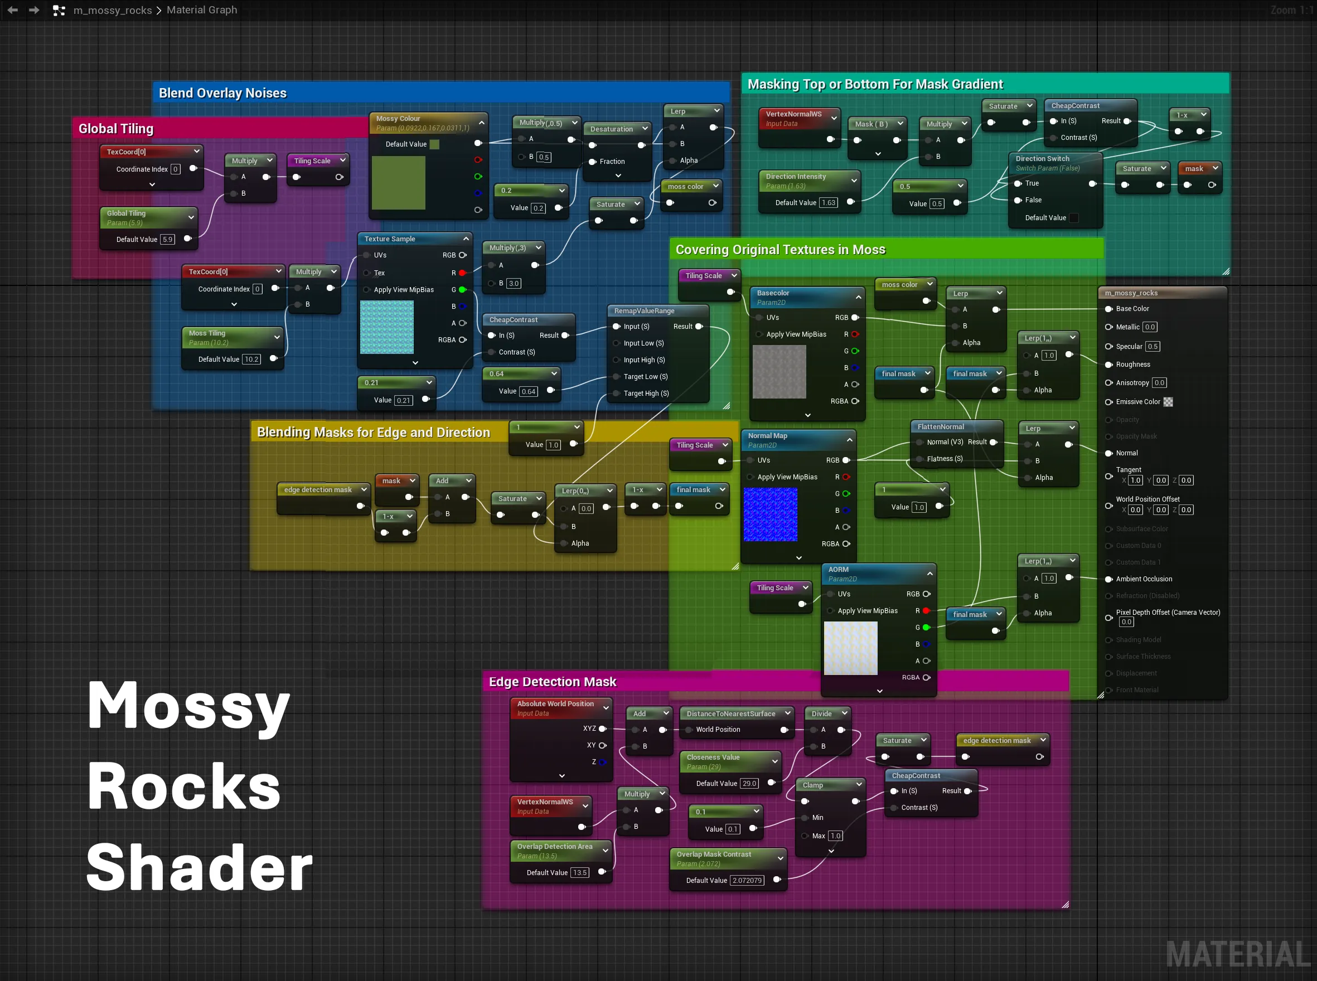Click the green G output pin of Texture Sample
The width and height of the screenshot is (1317, 981).
[462, 290]
